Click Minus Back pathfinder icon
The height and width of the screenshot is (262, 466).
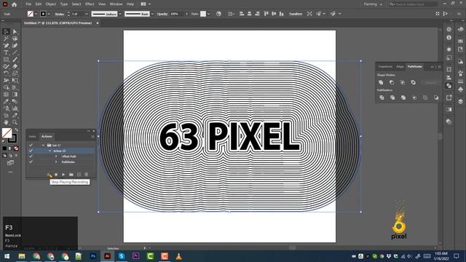[x=436, y=98]
